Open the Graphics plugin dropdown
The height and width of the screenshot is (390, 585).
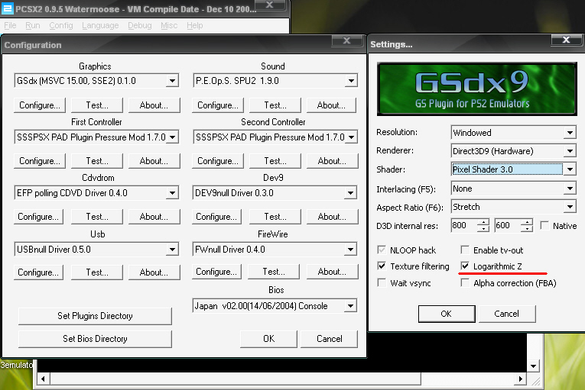coord(172,80)
